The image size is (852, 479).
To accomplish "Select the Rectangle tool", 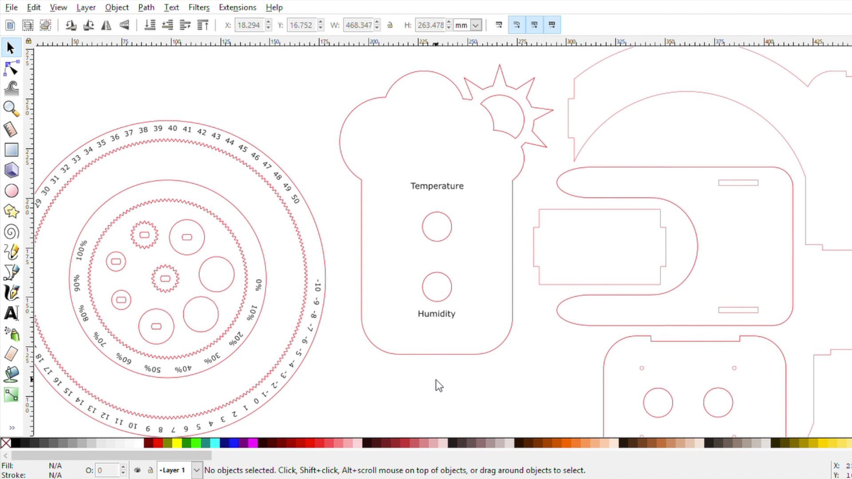I will 11,150.
